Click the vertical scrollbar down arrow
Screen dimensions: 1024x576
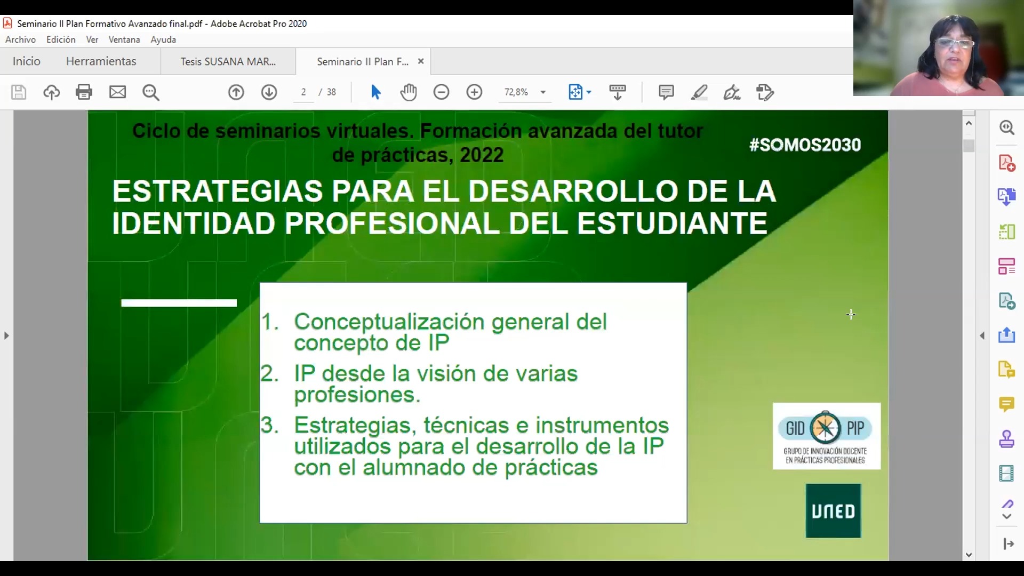click(x=969, y=555)
